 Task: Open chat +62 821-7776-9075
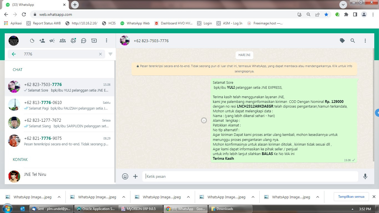pyautogui.click(x=60, y=141)
